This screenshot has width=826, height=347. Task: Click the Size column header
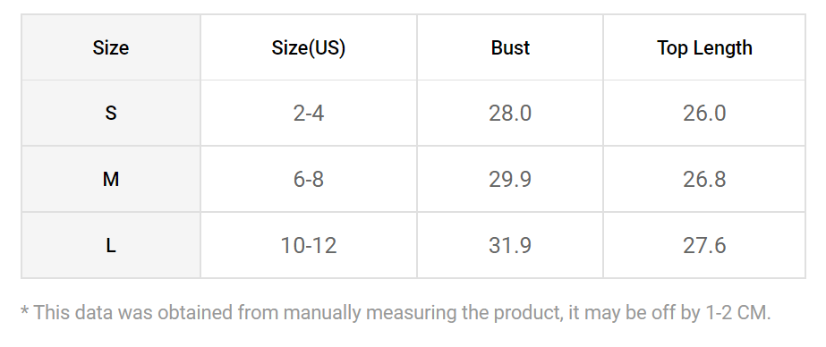(x=111, y=47)
